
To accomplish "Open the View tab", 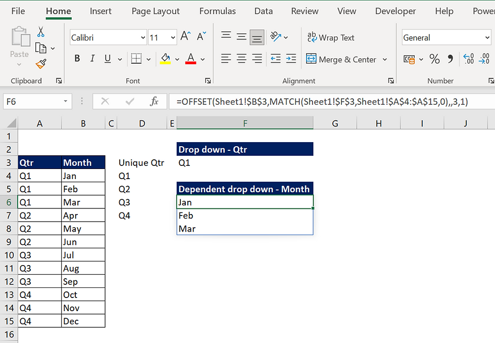I will pos(346,11).
